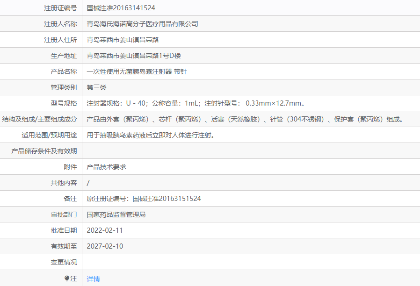Select intended use text 用于抽吸胰岛素药液后立即对人体进行注射
This screenshot has width=420, height=286.
point(151,135)
